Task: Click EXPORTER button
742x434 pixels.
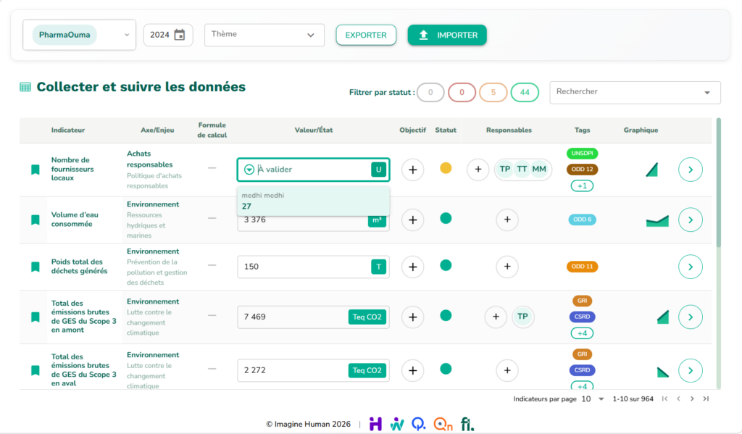Action: coord(366,35)
